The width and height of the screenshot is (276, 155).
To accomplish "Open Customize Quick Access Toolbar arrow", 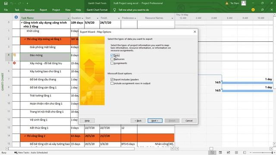I will 27,3.
